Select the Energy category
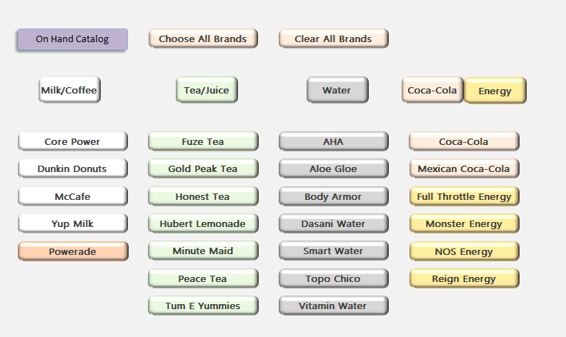 click(x=495, y=91)
